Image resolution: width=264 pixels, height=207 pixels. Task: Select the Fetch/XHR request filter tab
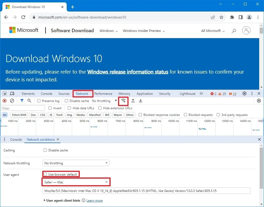coord(19,115)
